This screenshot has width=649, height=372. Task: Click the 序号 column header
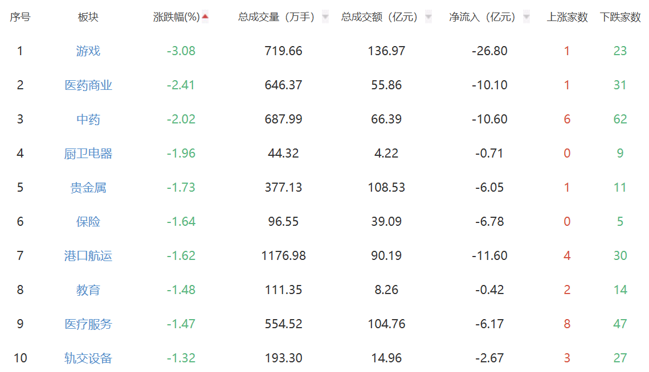click(x=20, y=17)
